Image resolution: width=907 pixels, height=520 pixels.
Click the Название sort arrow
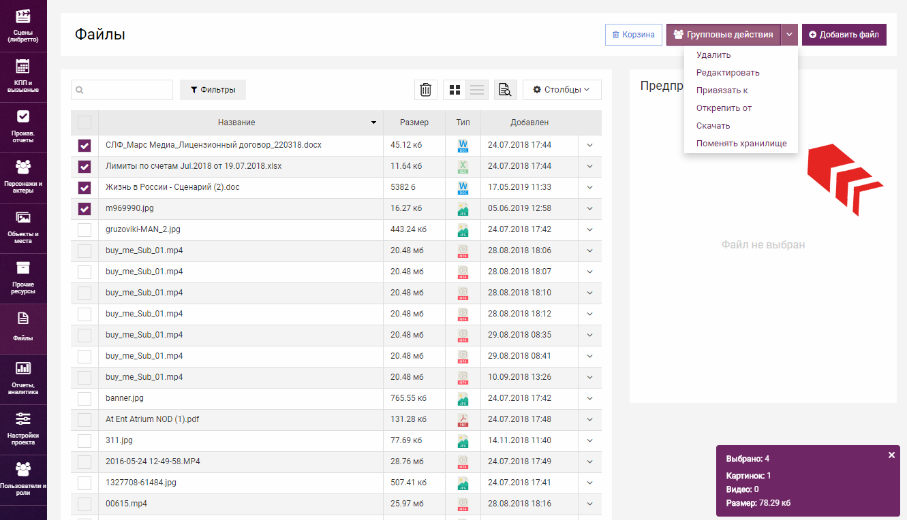click(x=373, y=123)
